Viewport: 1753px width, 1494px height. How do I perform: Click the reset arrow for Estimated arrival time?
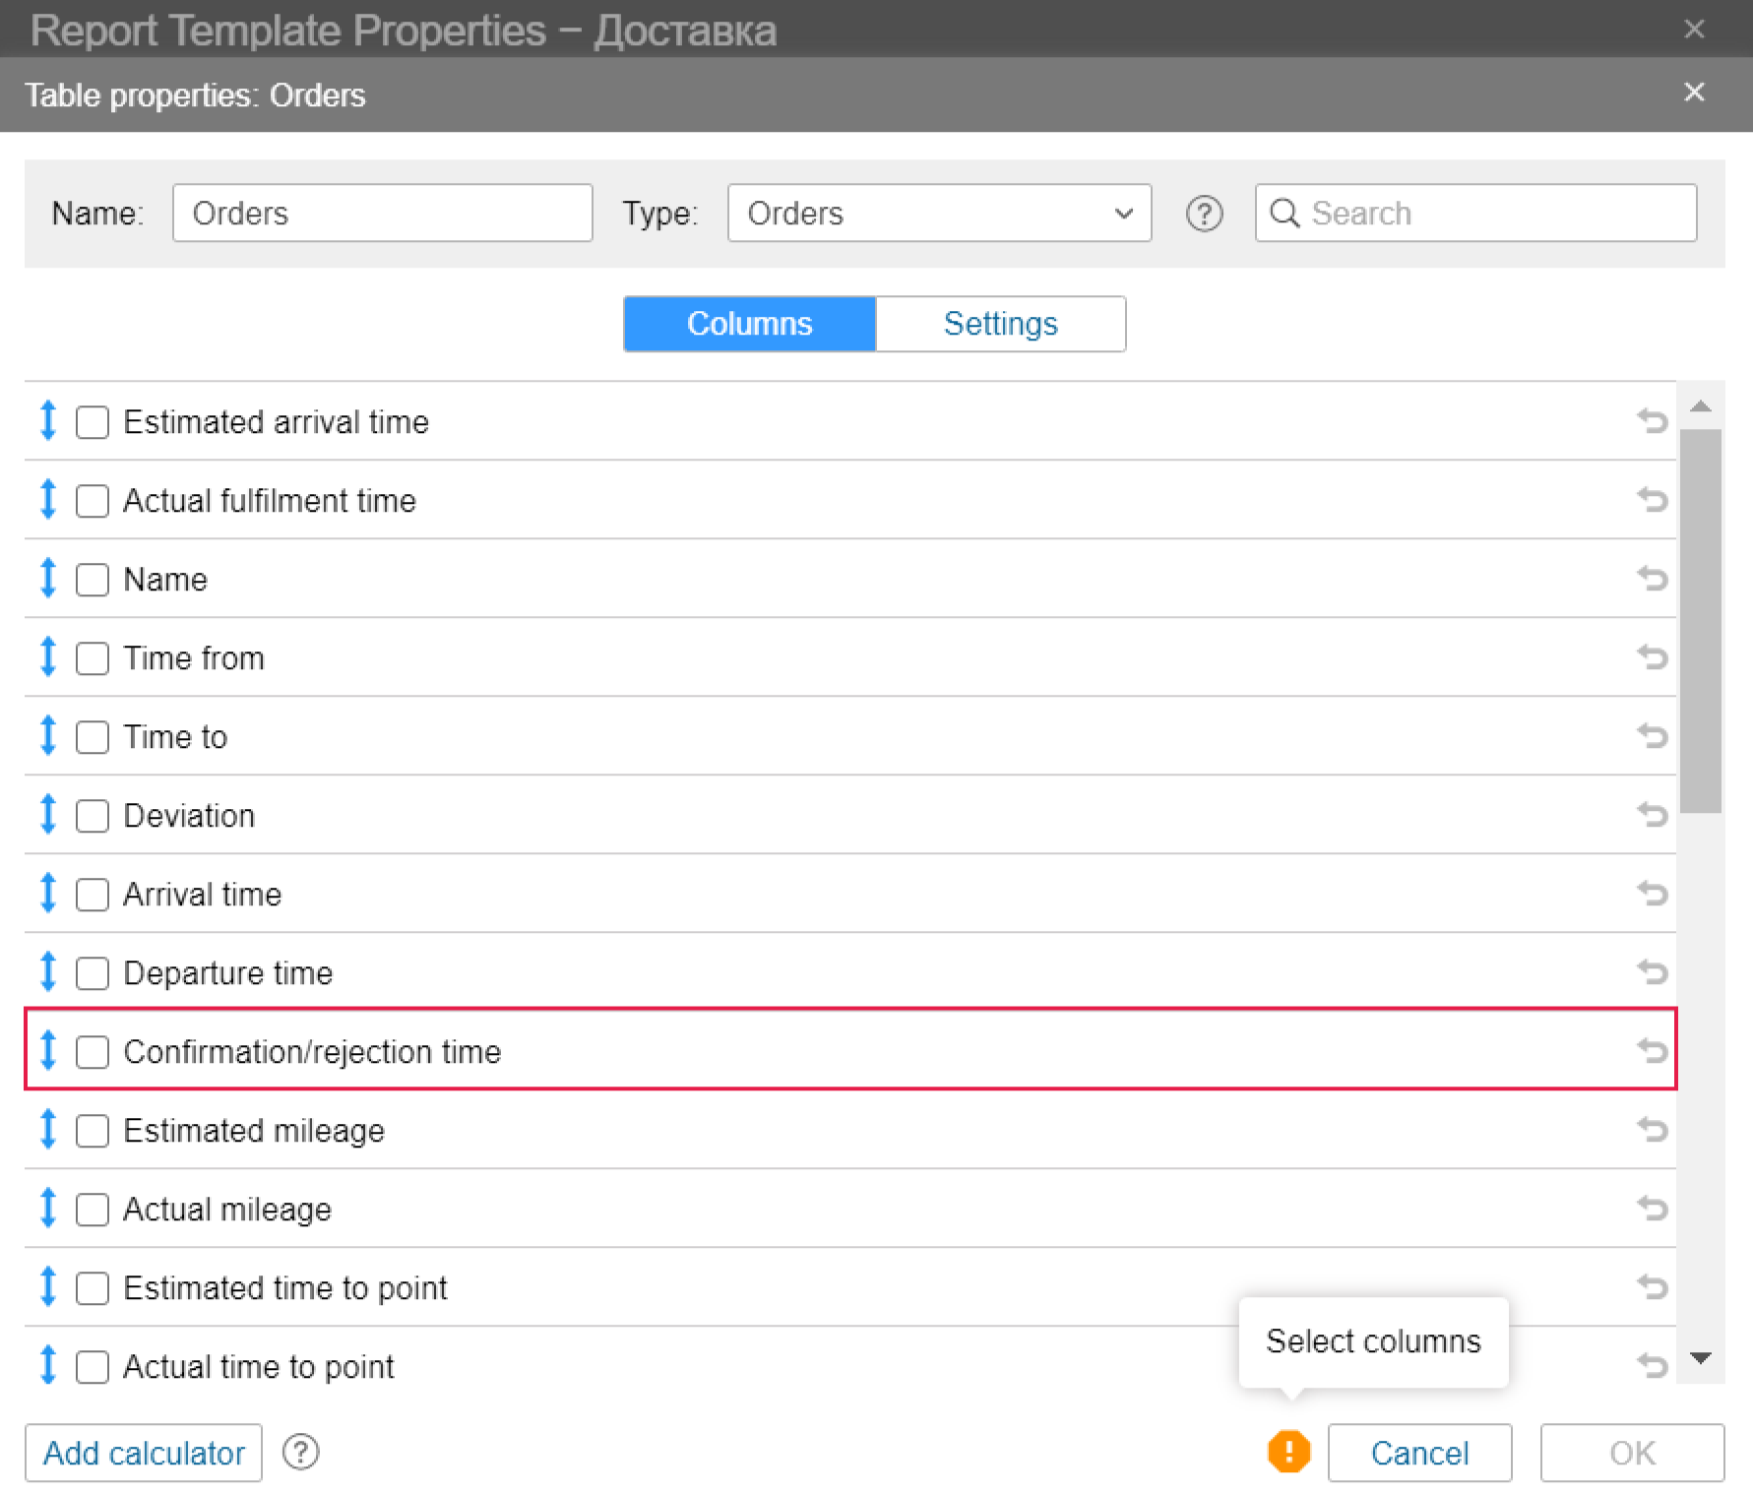click(x=1652, y=421)
